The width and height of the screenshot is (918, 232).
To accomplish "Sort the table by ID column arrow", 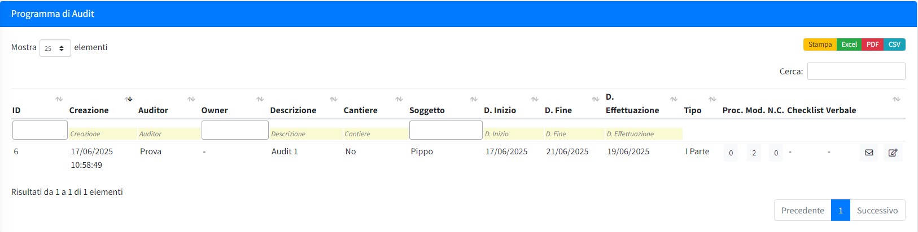I will [59, 99].
